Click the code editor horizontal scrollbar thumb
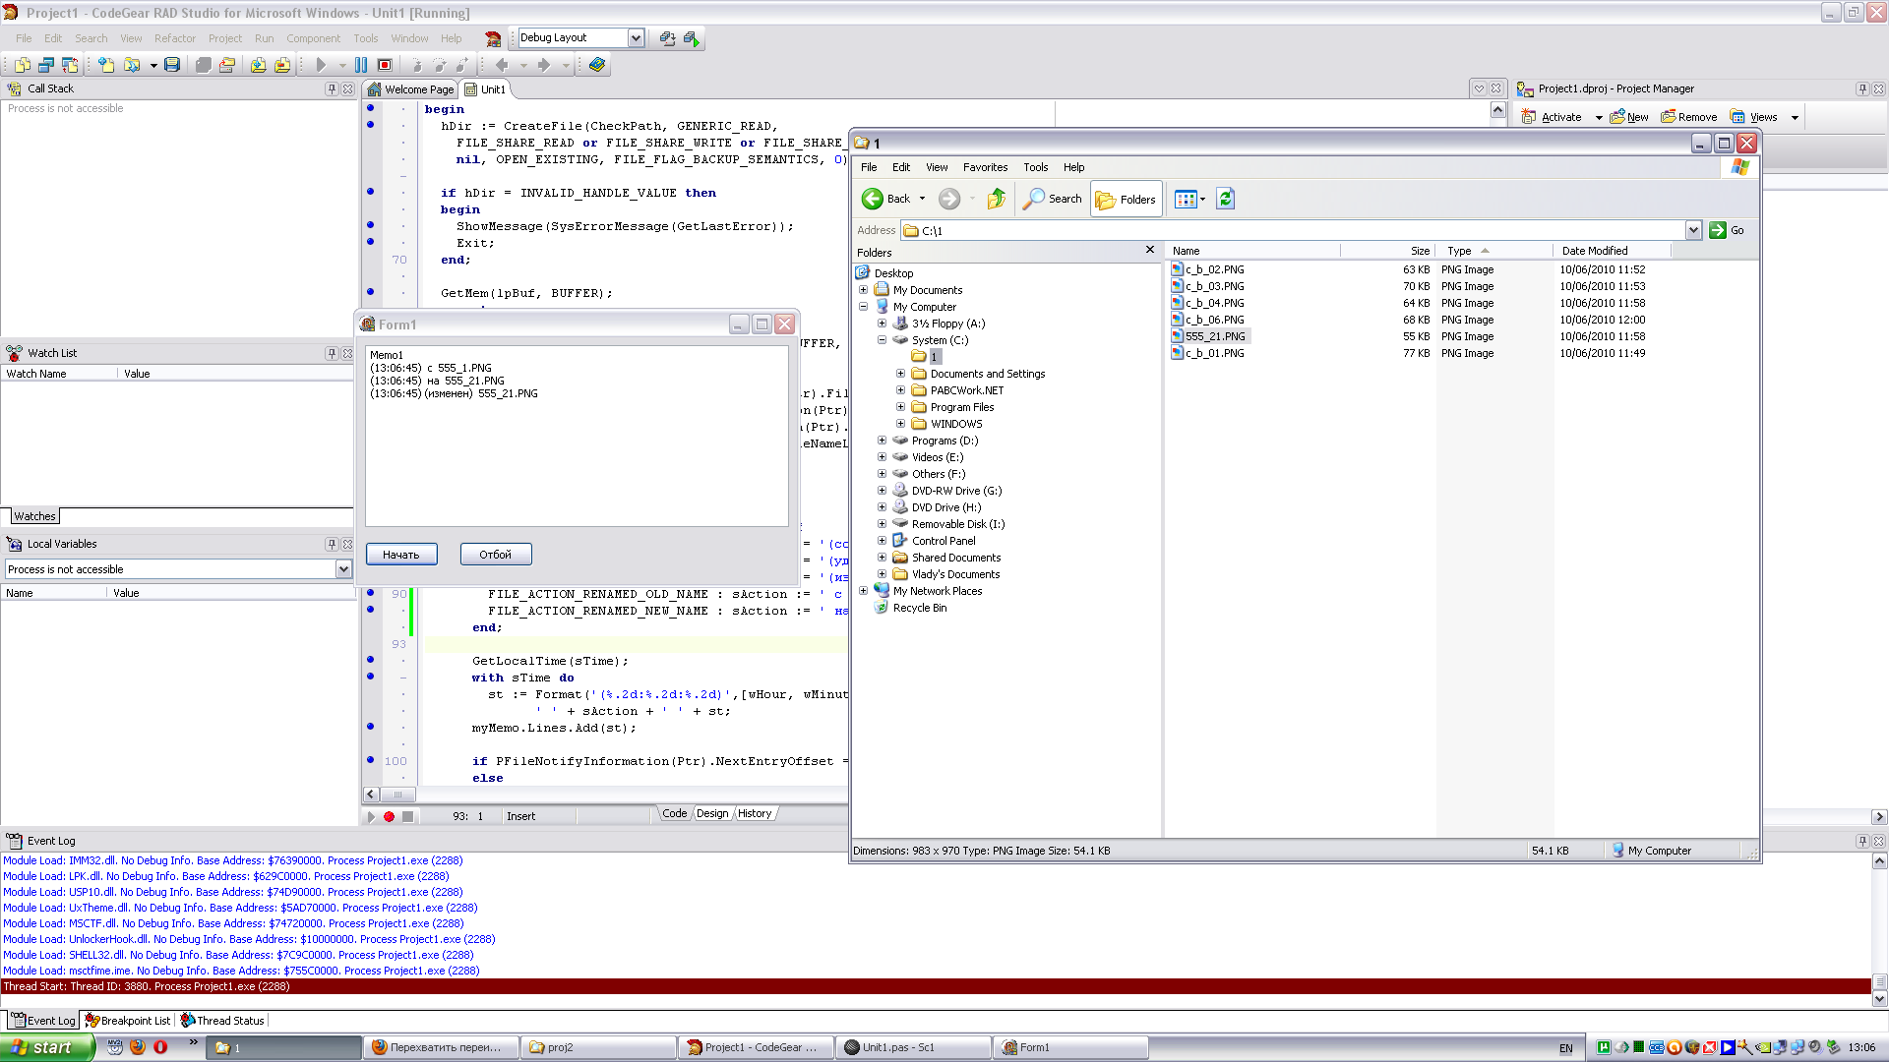1889x1062 pixels. click(x=398, y=795)
